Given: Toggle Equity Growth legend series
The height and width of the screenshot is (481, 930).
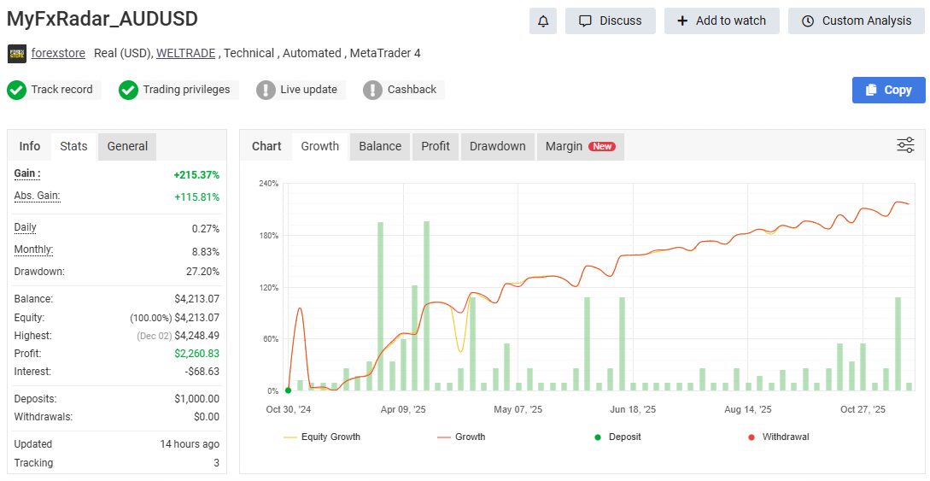Looking at the screenshot, I should [x=322, y=437].
